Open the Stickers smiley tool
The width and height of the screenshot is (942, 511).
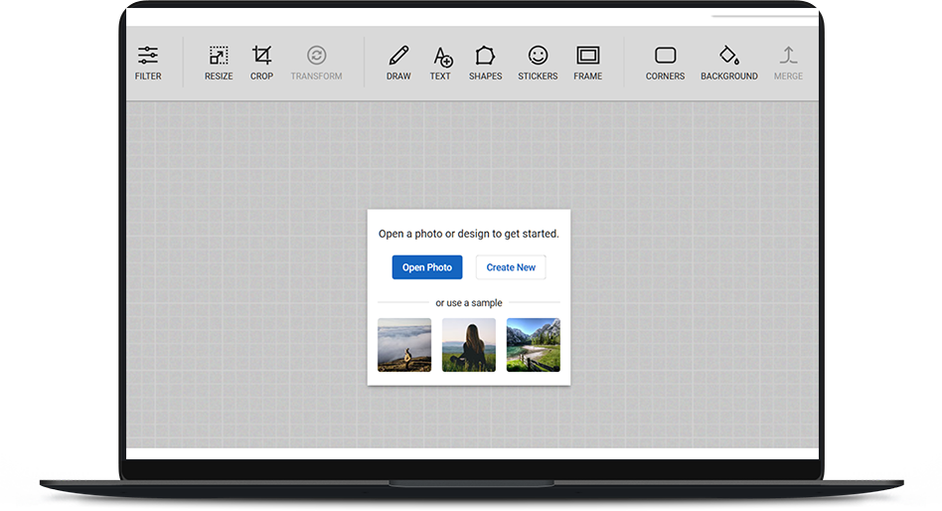[x=538, y=63]
